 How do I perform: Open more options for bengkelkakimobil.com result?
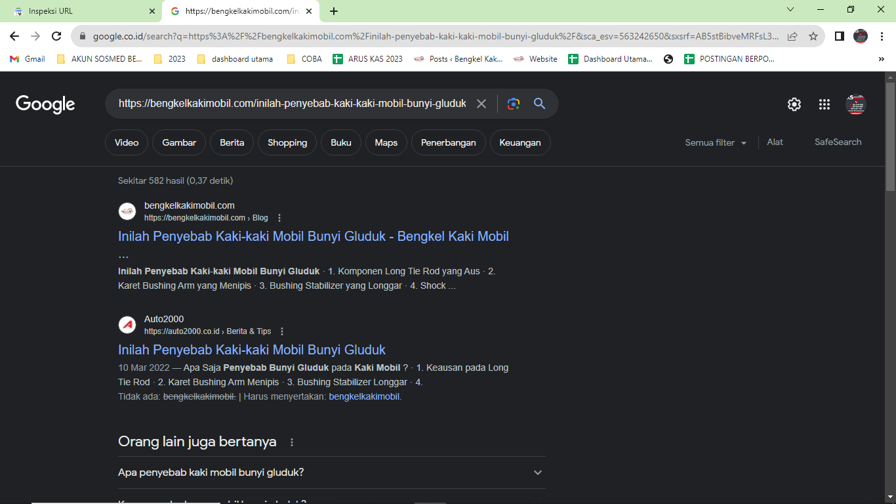click(x=279, y=218)
